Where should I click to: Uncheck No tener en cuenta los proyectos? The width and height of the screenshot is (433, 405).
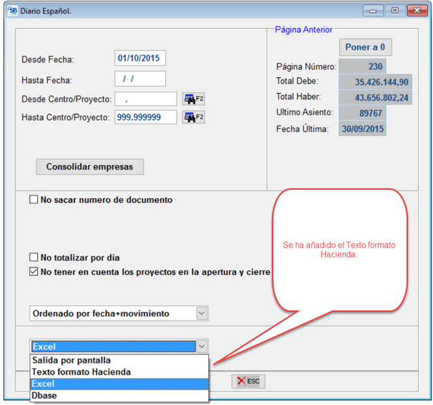34,272
